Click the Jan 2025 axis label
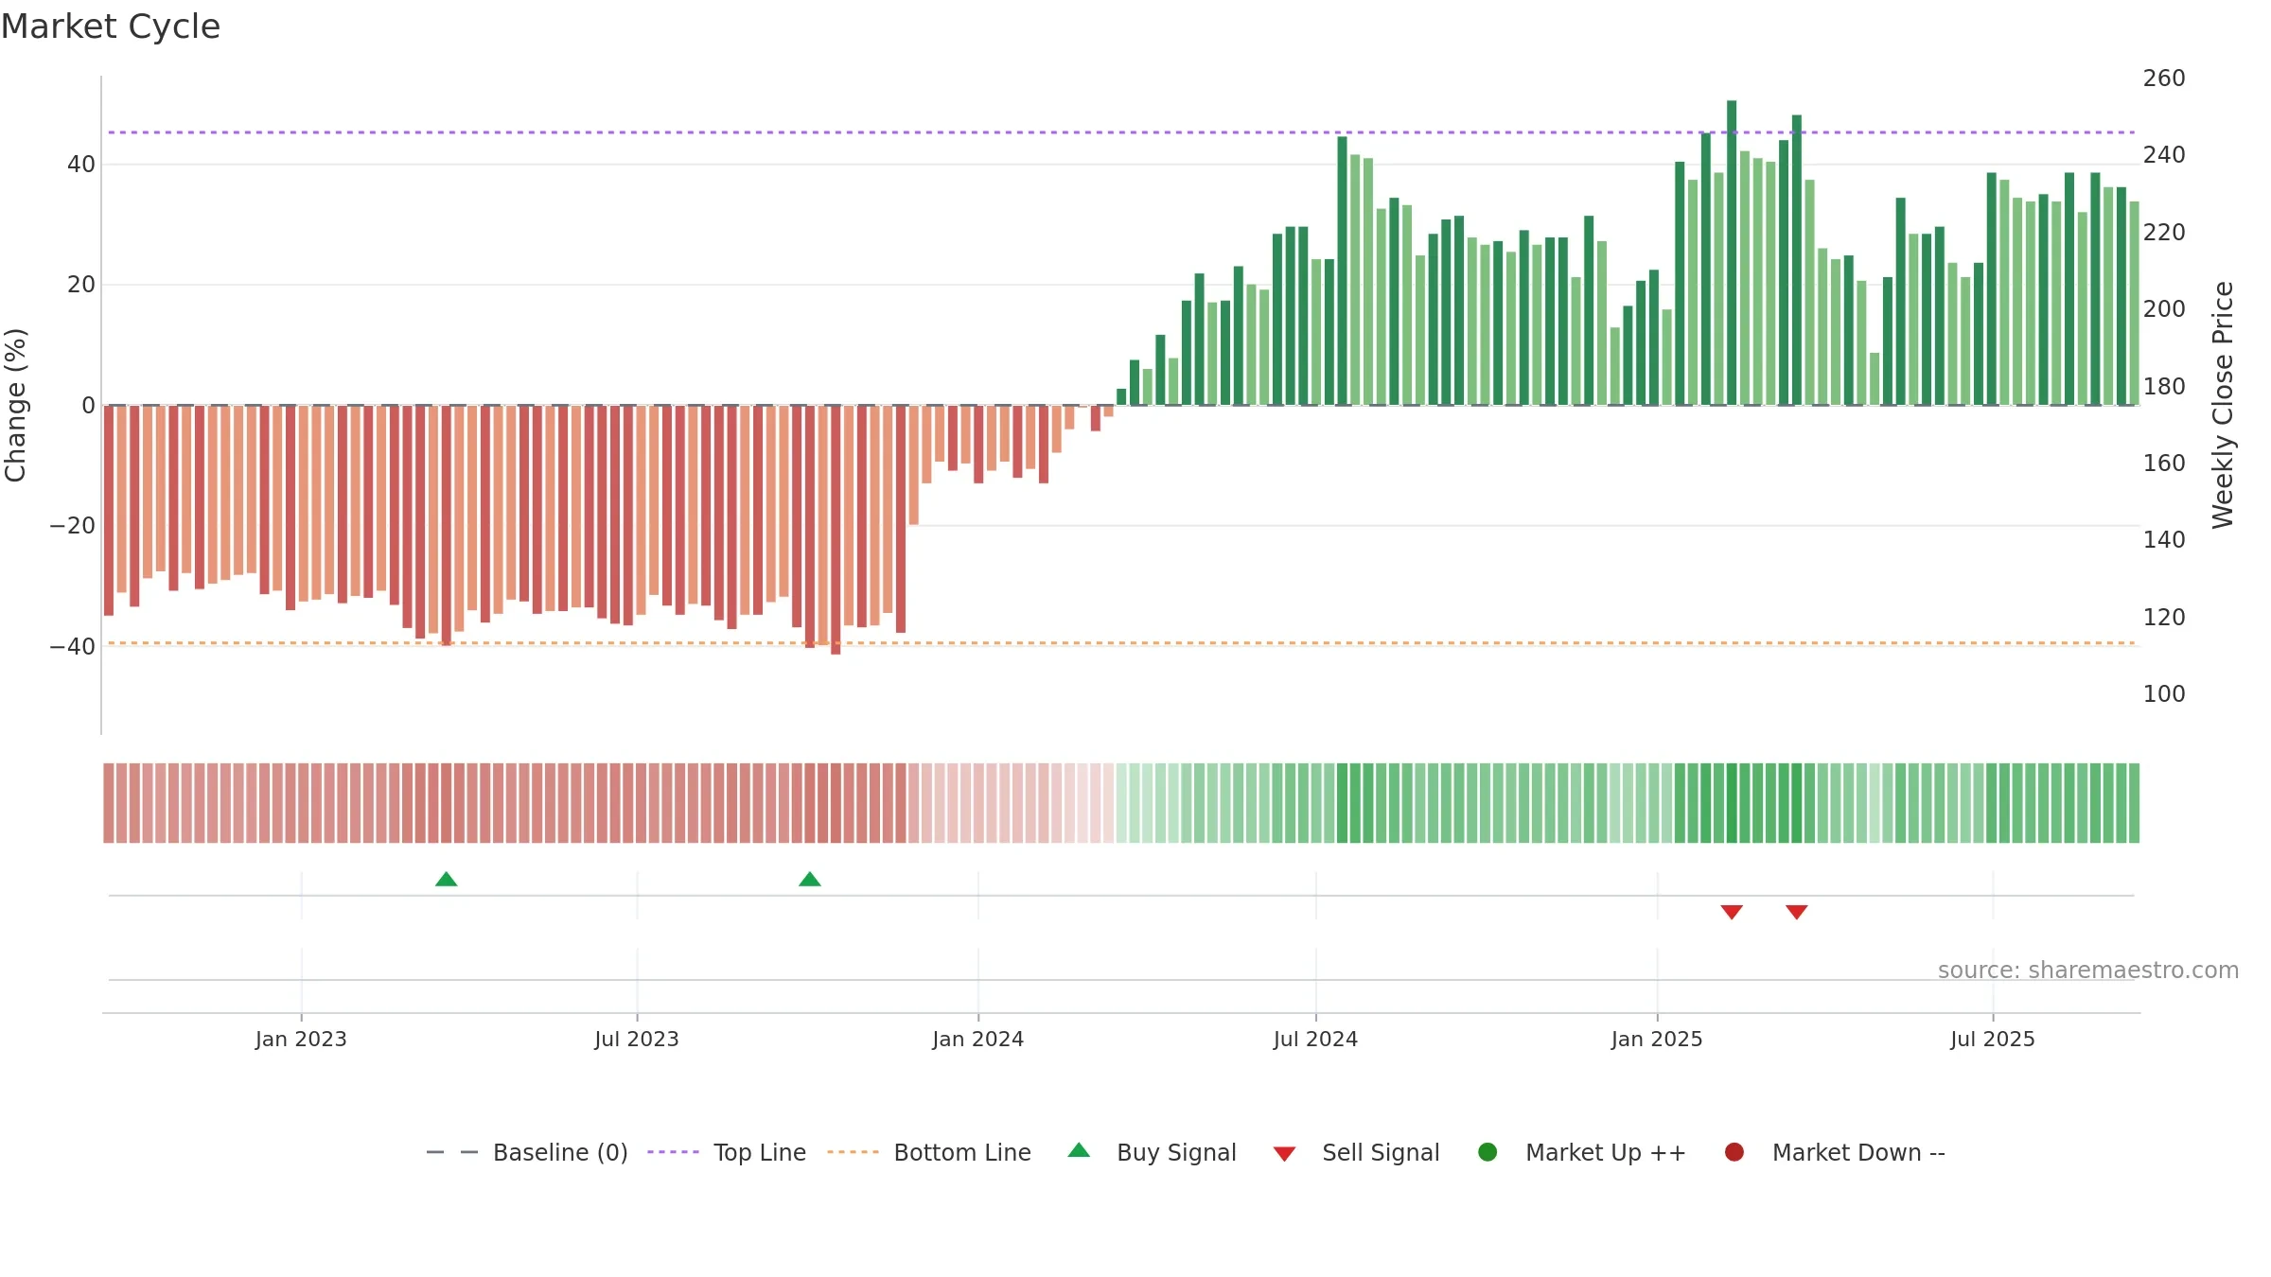The height and width of the screenshot is (1277, 2271). [1657, 1039]
